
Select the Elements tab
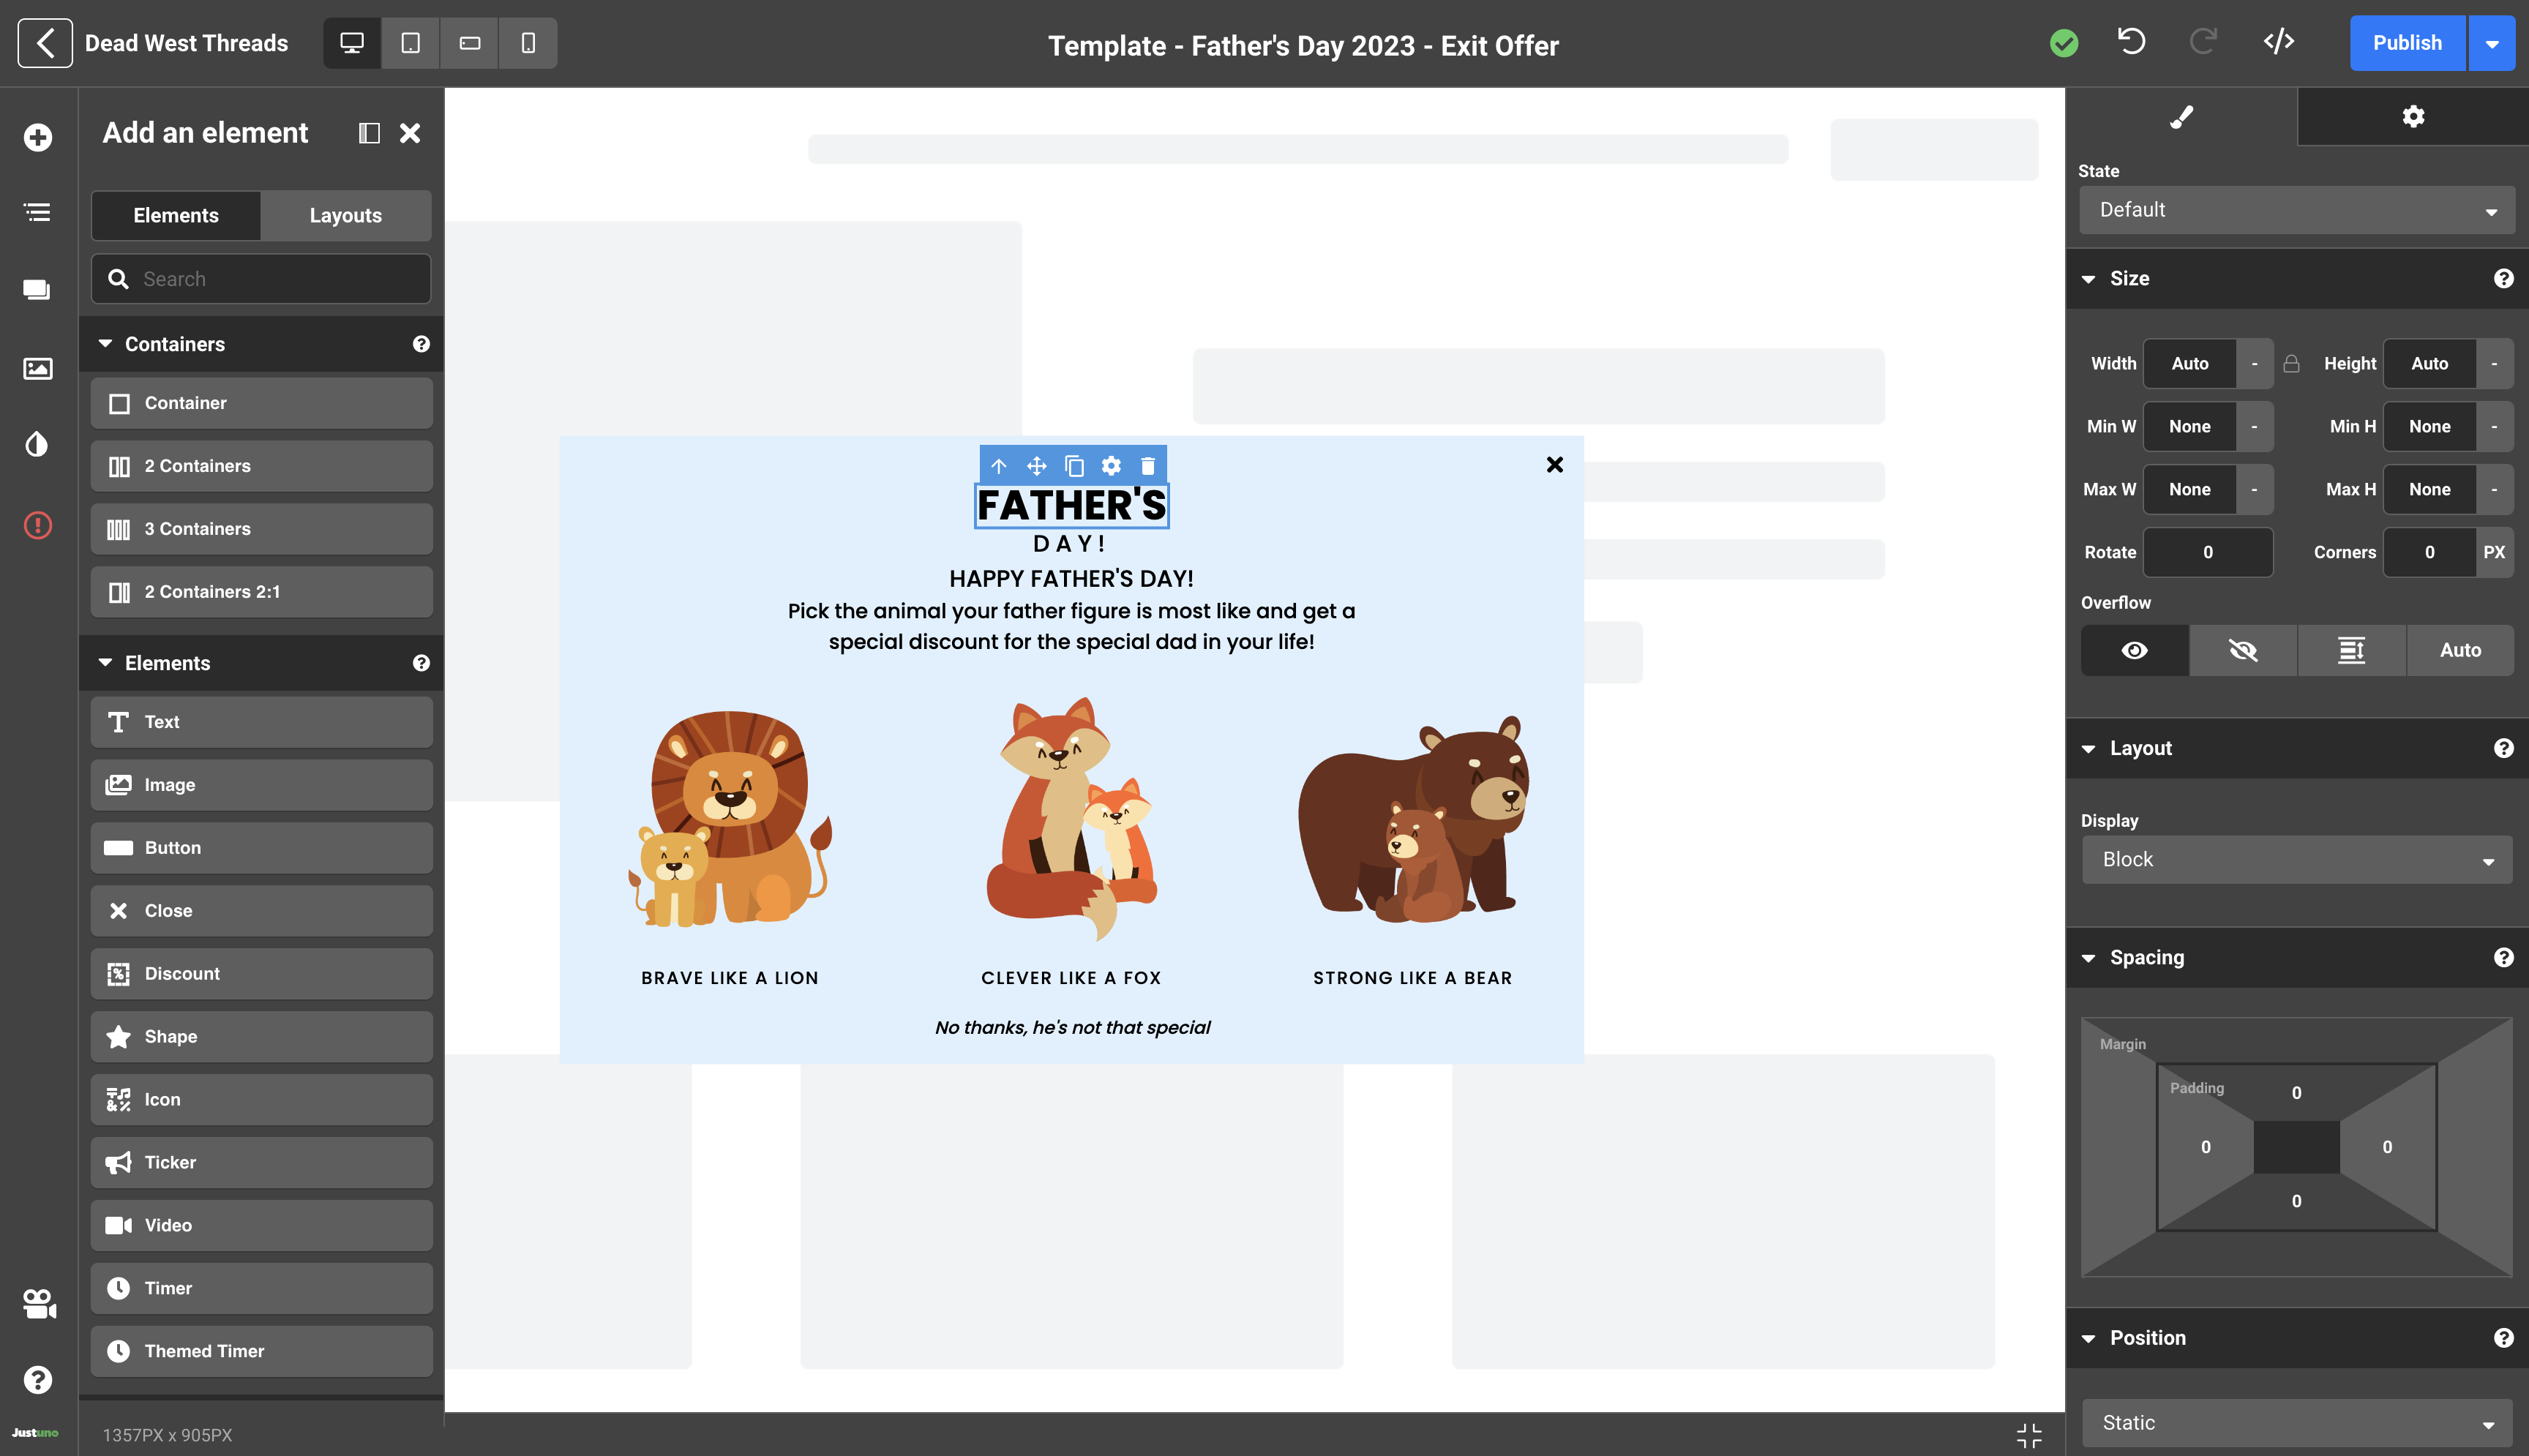[176, 215]
